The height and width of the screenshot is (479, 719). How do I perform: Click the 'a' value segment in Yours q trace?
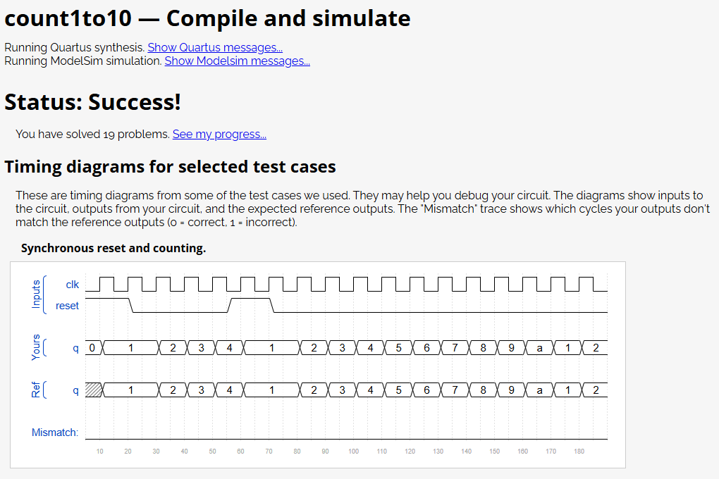pyautogui.click(x=540, y=348)
